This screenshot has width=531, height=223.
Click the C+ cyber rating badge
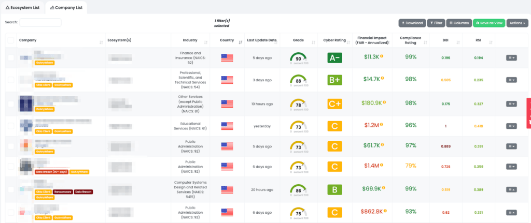334,103
